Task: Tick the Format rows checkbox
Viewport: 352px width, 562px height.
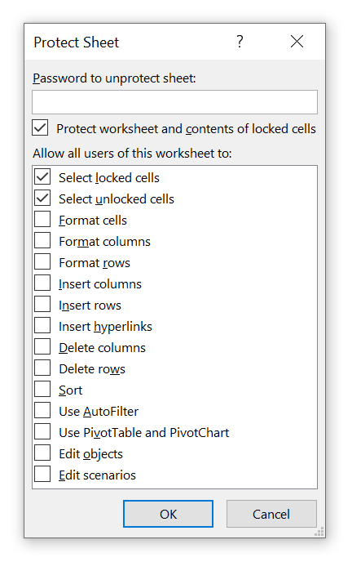Action: coord(42,261)
